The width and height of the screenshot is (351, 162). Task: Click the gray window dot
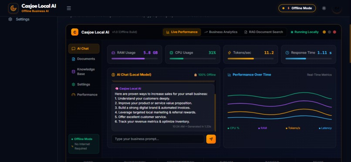click(329, 32)
